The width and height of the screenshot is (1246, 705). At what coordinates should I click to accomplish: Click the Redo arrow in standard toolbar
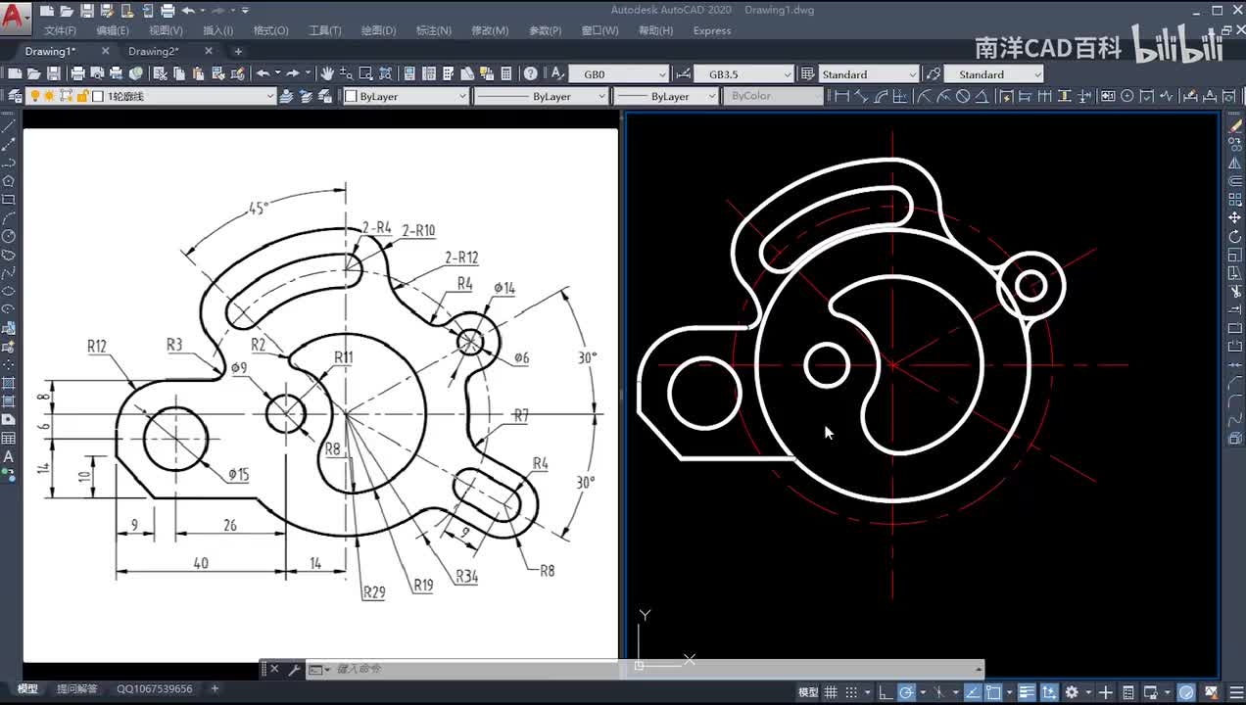pos(292,73)
